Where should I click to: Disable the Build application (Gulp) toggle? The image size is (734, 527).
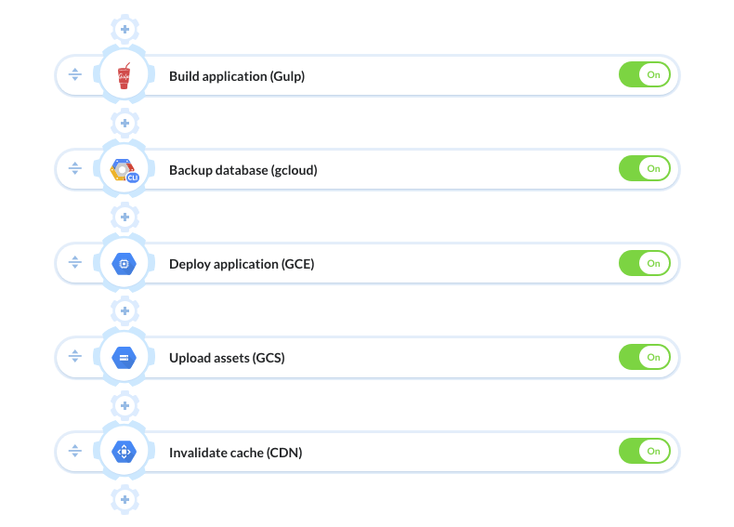point(645,74)
